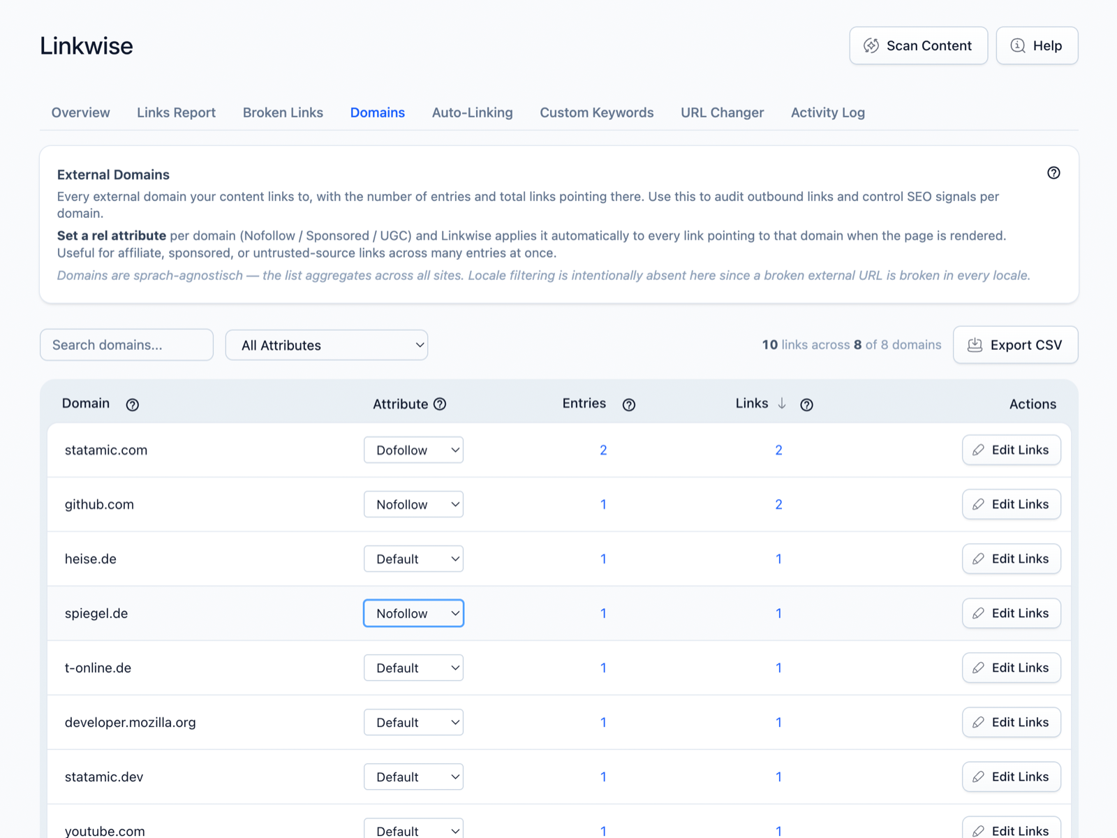Click the Attribute column help icon
This screenshot has height=838, width=1117.
pos(440,404)
